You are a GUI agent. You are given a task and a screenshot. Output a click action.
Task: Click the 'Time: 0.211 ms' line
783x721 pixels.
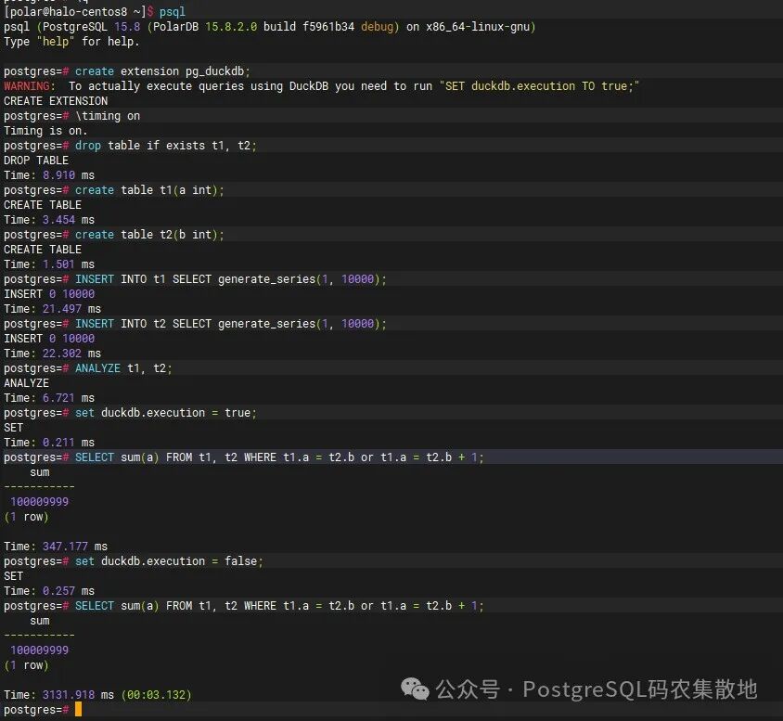(x=49, y=443)
